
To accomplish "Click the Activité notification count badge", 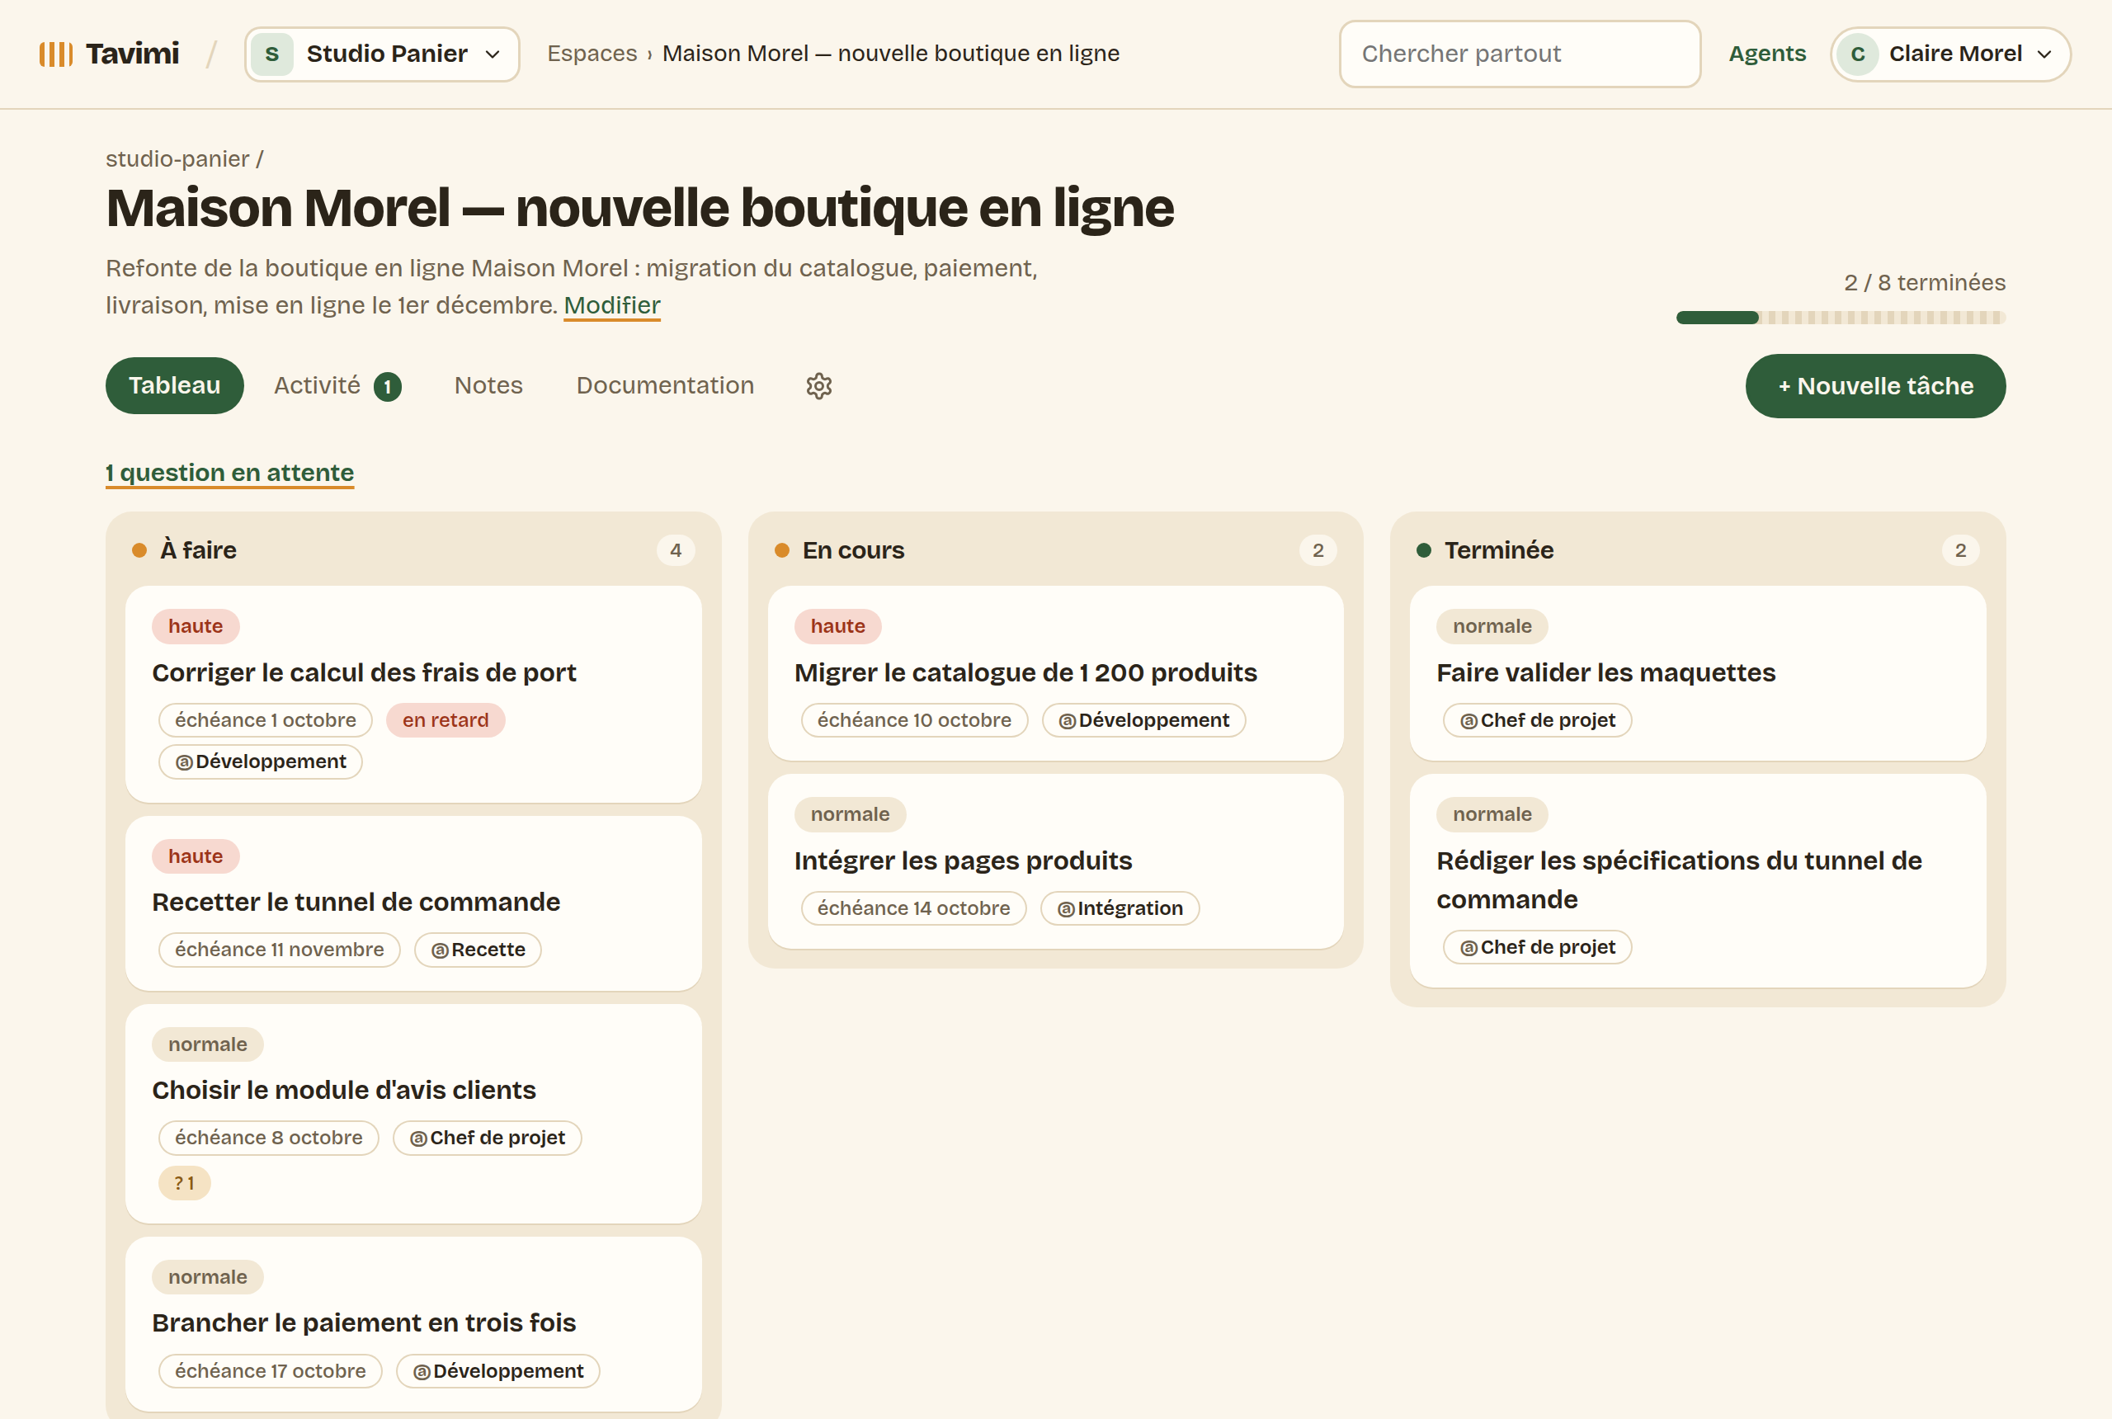I will tap(387, 386).
